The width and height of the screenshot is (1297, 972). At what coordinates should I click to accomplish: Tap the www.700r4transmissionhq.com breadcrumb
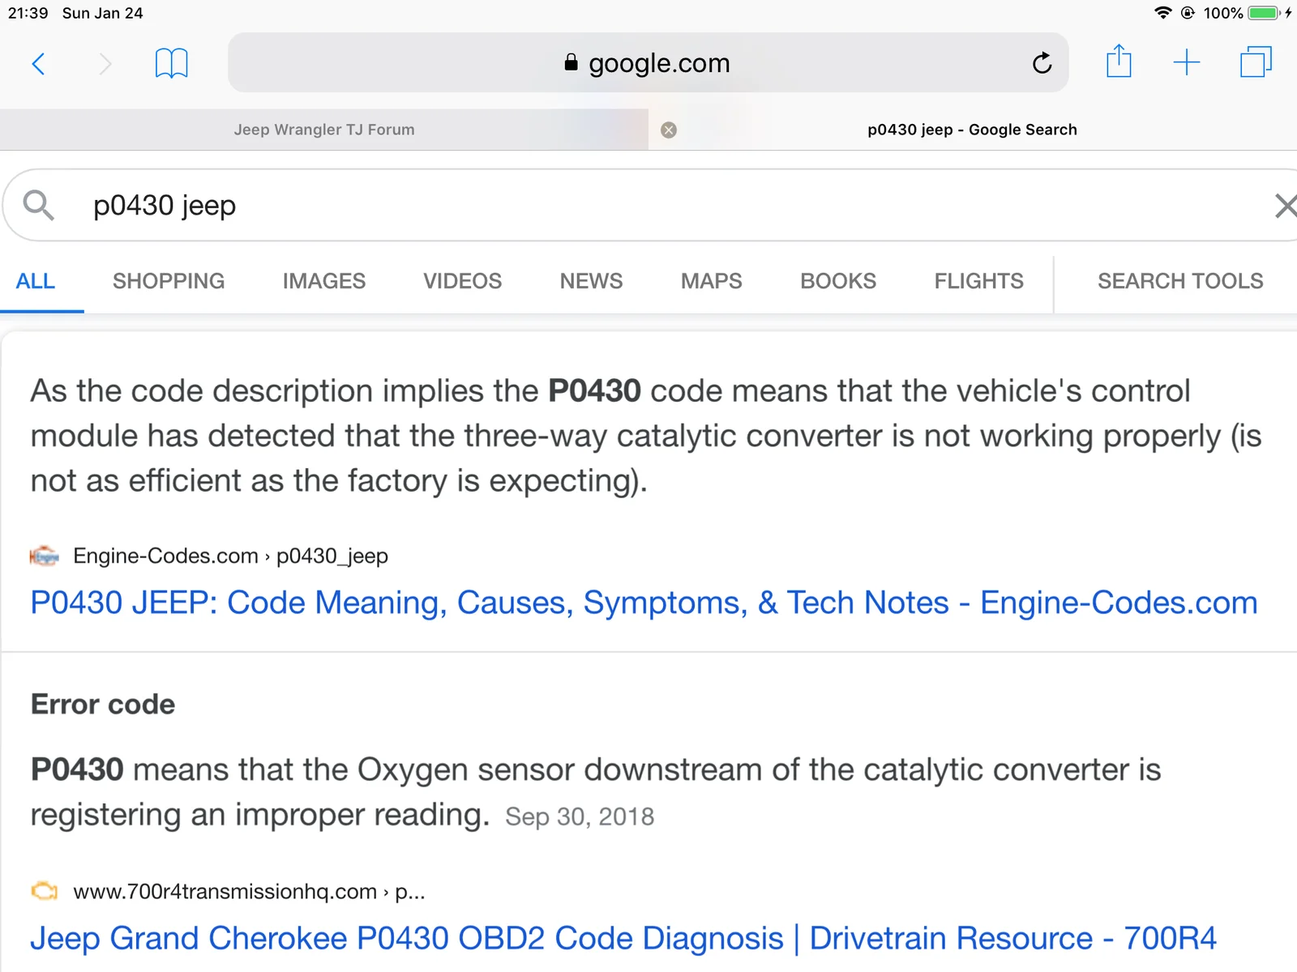(250, 891)
